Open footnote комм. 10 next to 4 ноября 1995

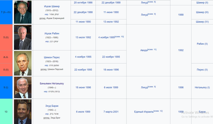119,37
